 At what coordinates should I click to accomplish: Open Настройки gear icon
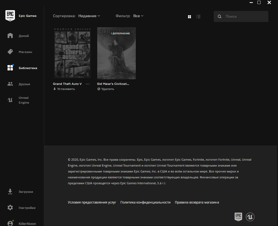tap(10, 208)
